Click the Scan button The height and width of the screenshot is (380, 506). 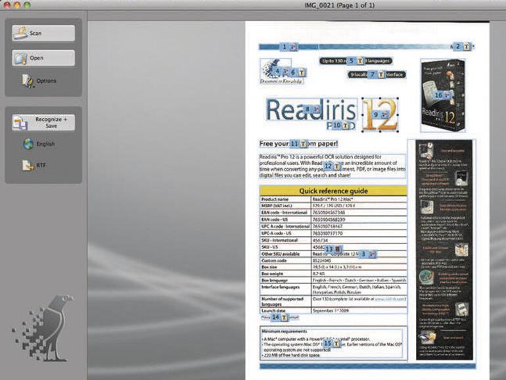coord(43,34)
